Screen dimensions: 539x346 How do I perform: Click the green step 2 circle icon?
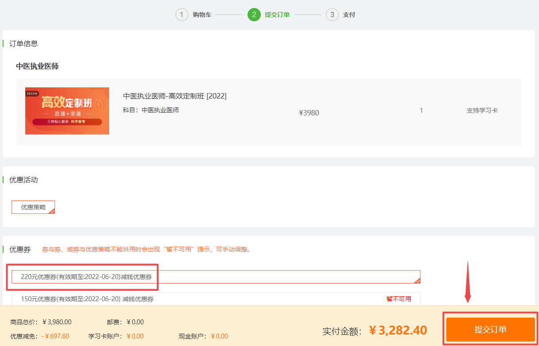[254, 15]
